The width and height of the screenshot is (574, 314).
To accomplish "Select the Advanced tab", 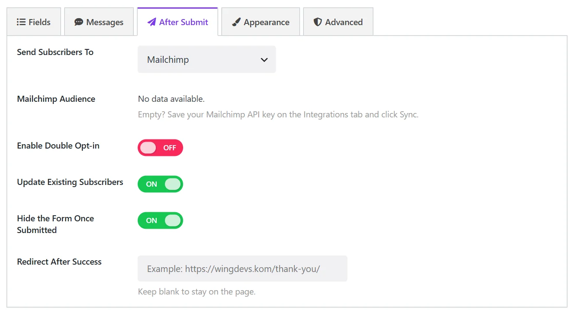I will pos(338,22).
